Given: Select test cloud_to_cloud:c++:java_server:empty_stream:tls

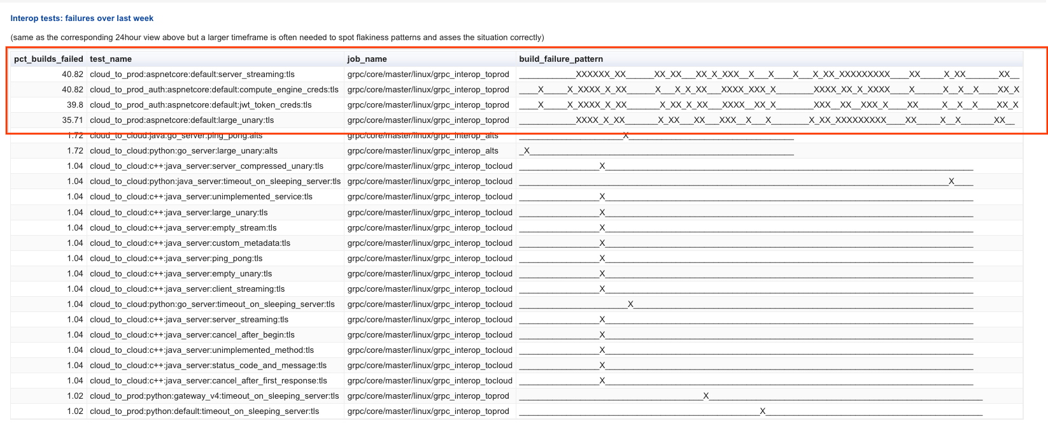Looking at the screenshot, I should pyautogui.click(x=183, y=228).
